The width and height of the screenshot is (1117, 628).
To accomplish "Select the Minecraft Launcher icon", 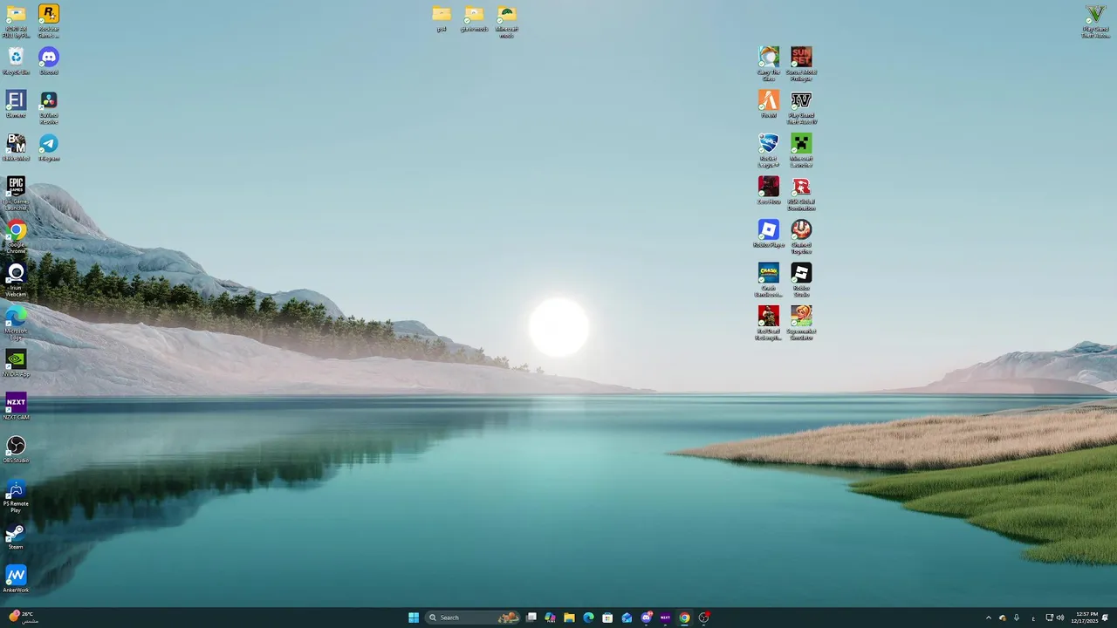I will (x=801, y=150).
